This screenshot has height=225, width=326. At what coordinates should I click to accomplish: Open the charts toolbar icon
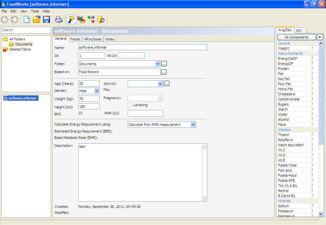pos(81,19)
